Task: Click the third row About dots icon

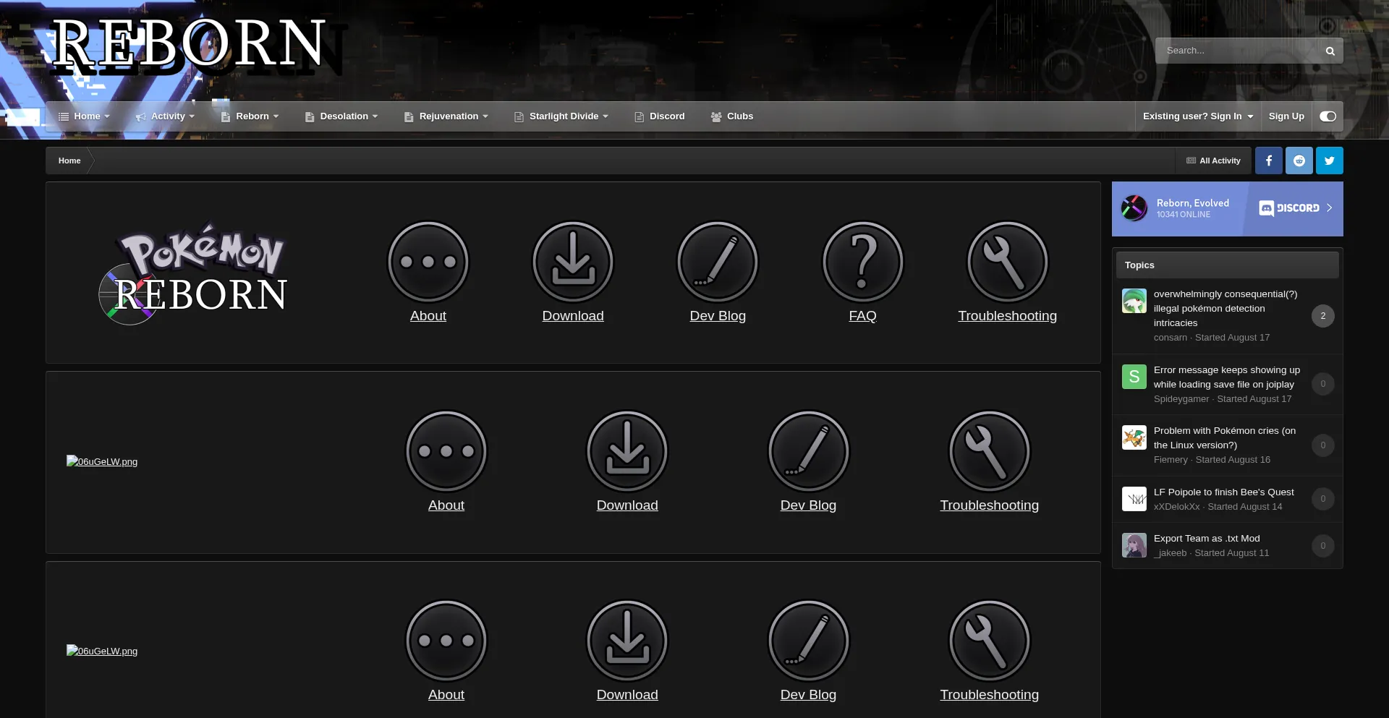Action: click(x=446, y=641)
